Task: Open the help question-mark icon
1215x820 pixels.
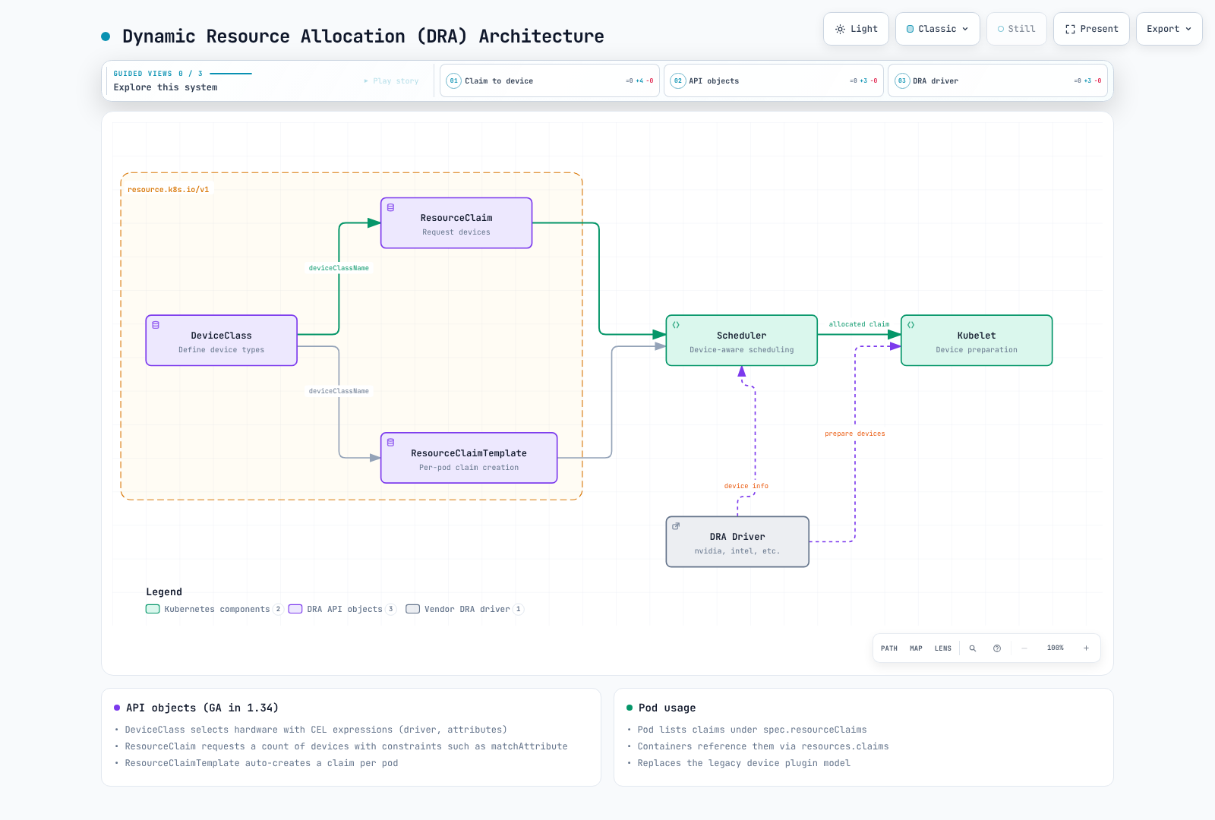Action: click(x=997, y=648)
